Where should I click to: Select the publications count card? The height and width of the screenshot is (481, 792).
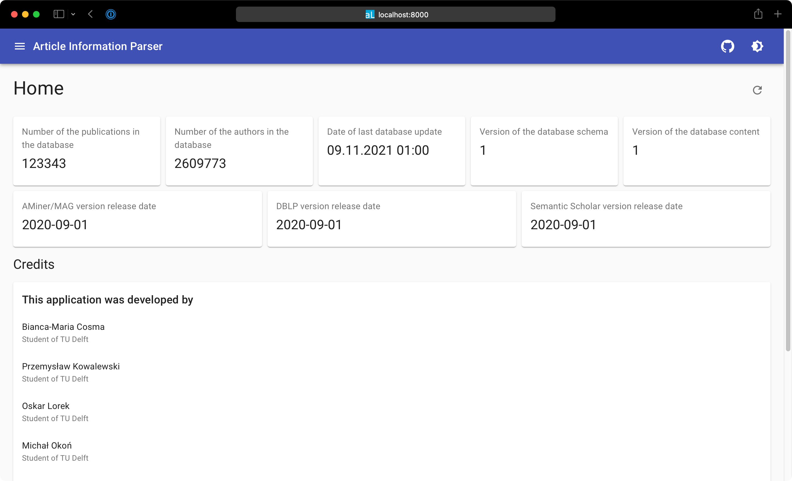86,151
